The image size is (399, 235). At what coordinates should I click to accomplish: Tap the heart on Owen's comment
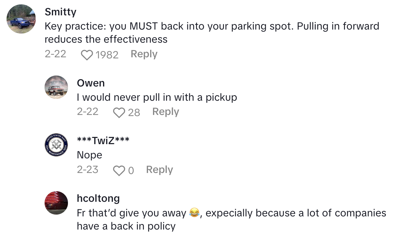(x=119, y=112)
